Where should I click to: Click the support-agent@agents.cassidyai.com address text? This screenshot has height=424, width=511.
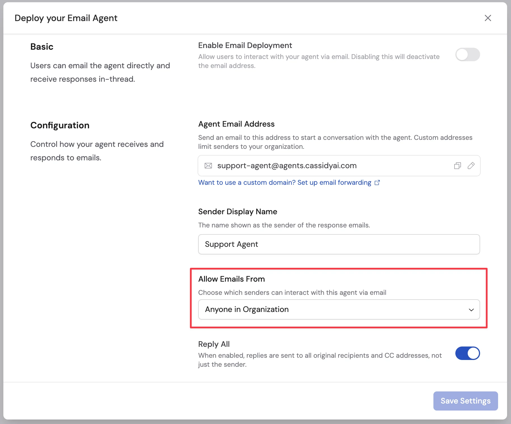(x=287, y=166)
